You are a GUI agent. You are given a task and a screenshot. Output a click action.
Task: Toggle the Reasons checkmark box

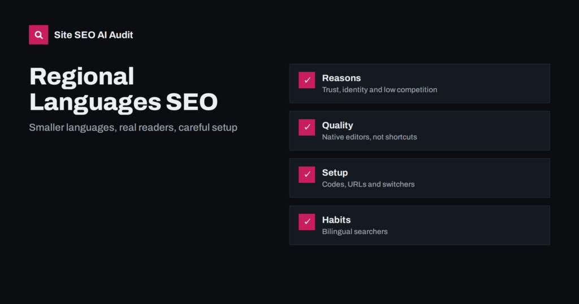[x=307, y=80]
